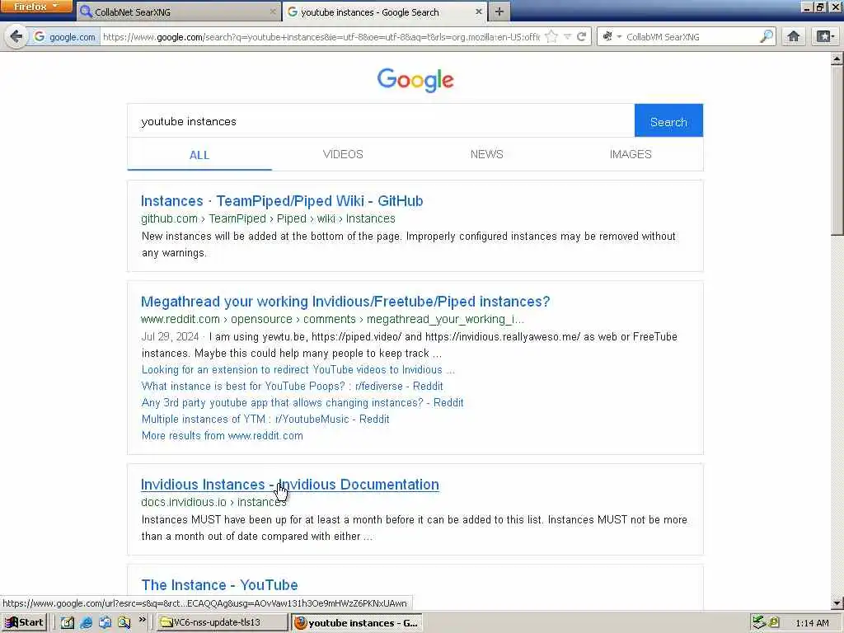Expand the quick launch chevron
The width and height of the screenshot is (844, 633).
142,620
